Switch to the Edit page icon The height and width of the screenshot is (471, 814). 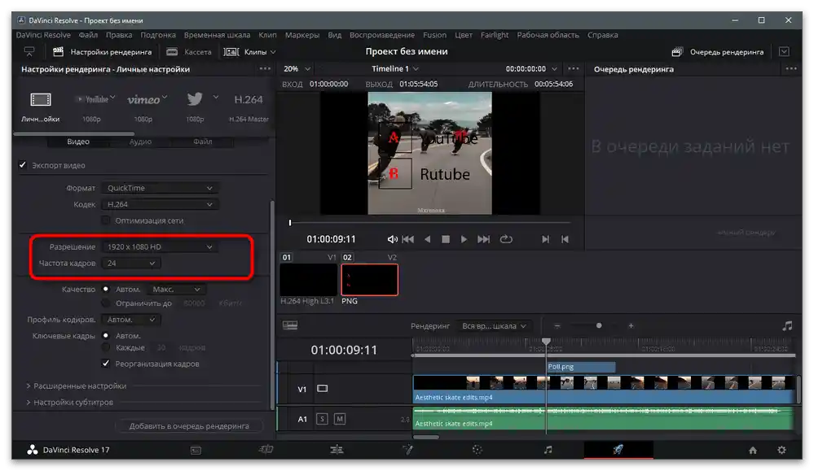pyautogui.click(x=337, y=450)
